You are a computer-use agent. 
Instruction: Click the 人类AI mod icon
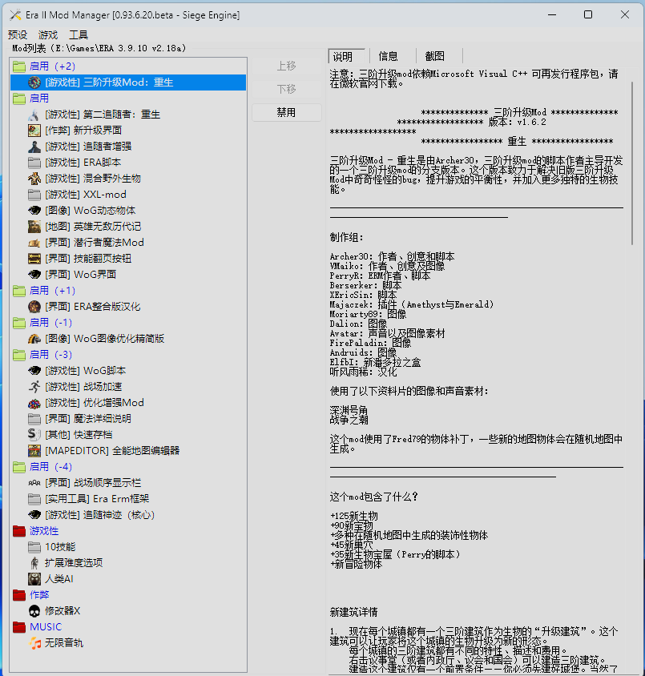click(34, 579)
